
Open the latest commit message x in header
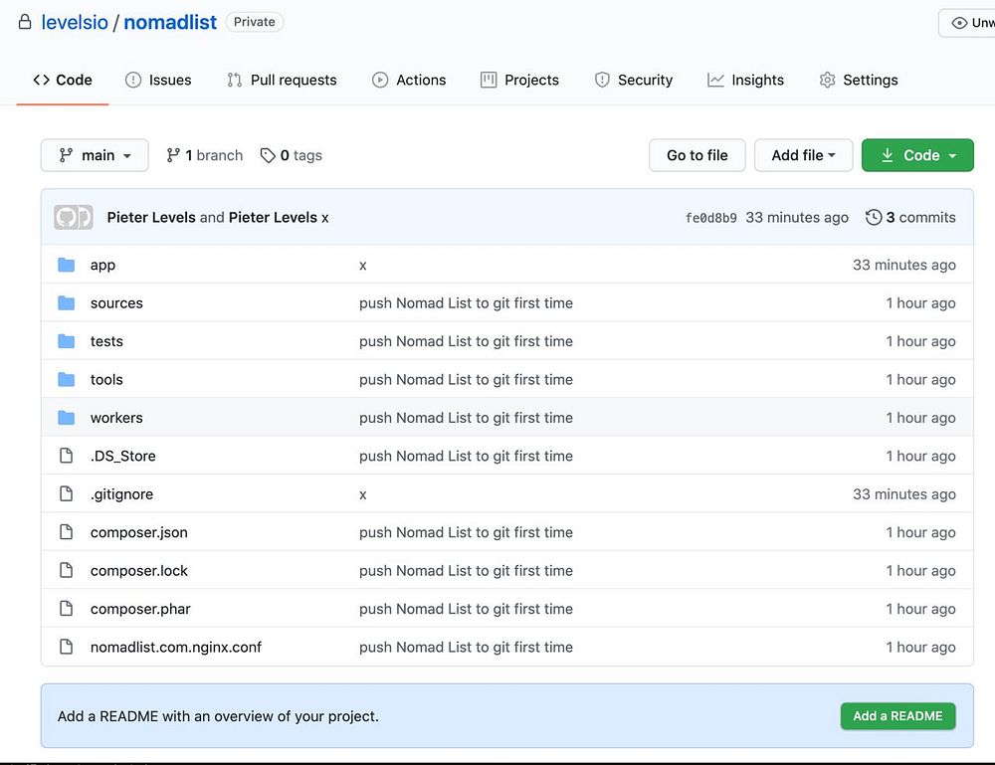(x=325, y=218)
